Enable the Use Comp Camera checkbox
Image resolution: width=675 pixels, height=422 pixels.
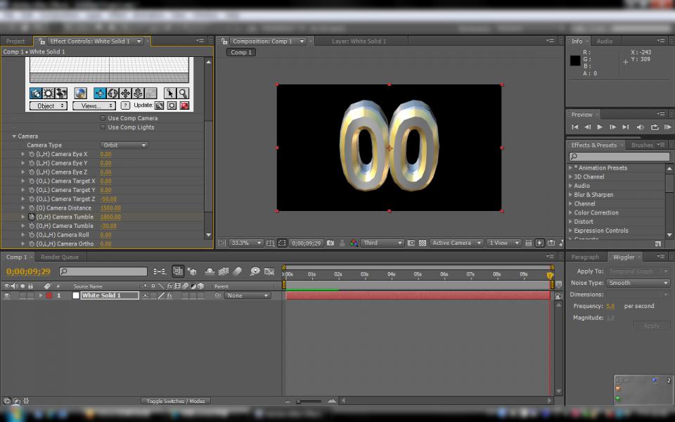103,118
